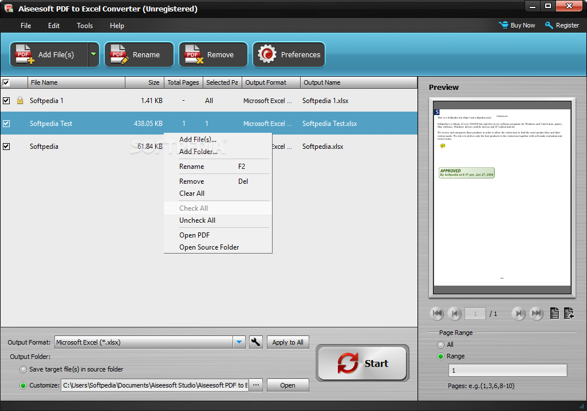
Task: Uncheck the Softpedia Test file checkbox
Action: [6, 123]
